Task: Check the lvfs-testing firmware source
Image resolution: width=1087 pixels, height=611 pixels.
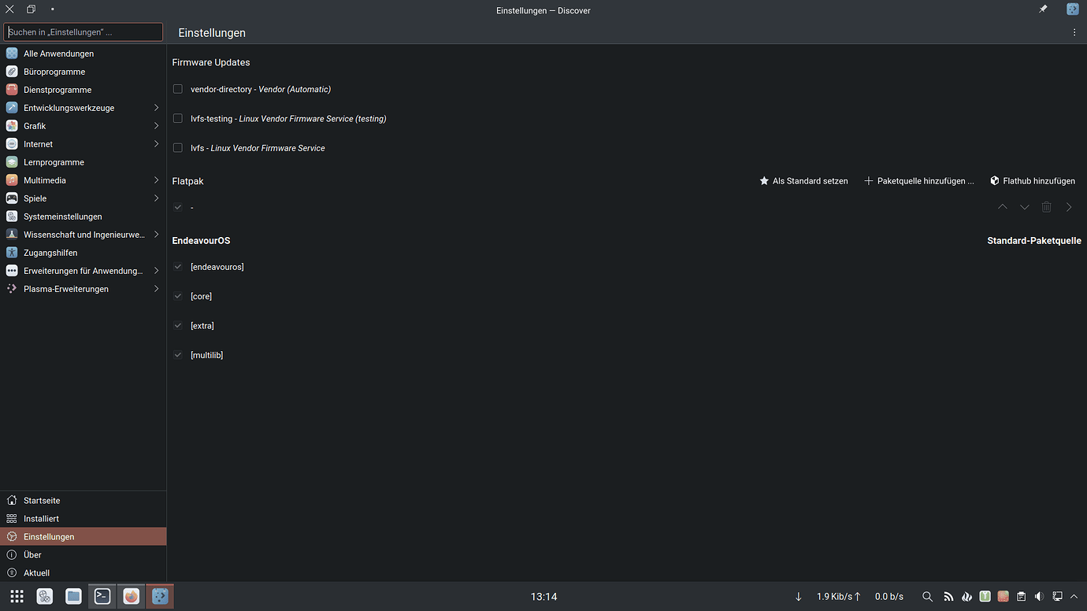Action: click(x=177, y=118)
